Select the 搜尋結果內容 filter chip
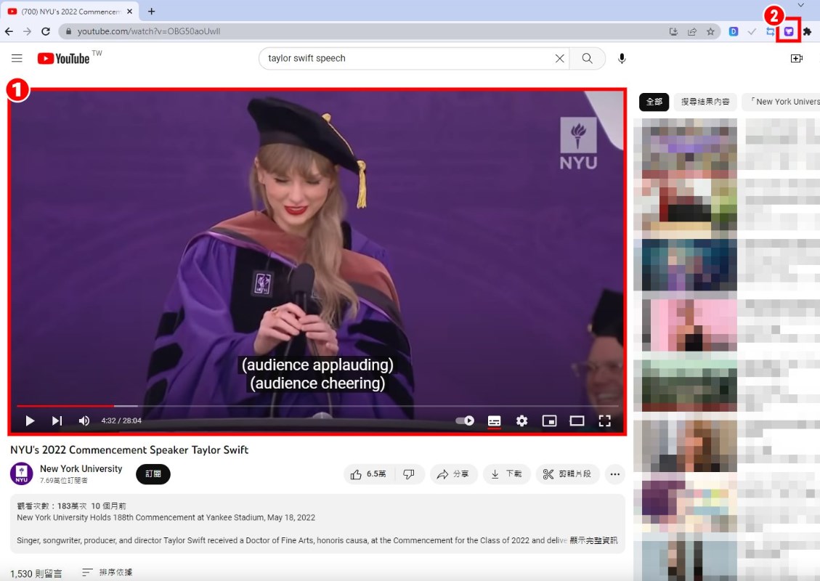 (705, 102)
